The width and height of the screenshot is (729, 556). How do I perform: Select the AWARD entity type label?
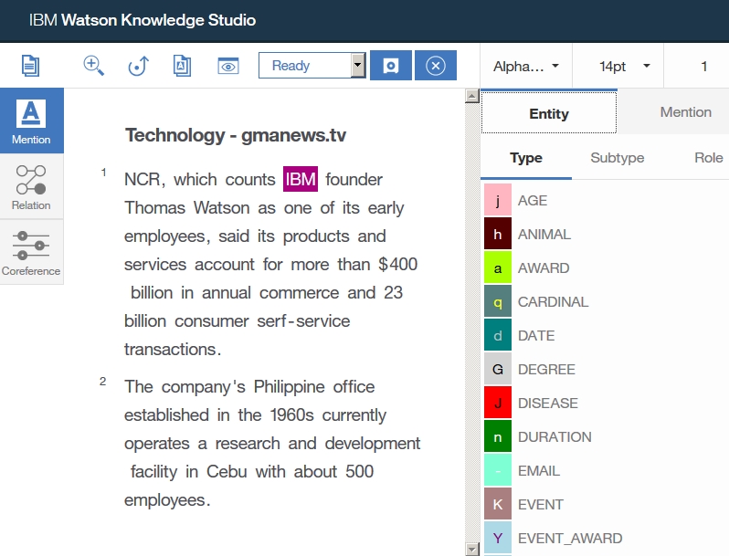pyautogui.click(x=544, y=268)
